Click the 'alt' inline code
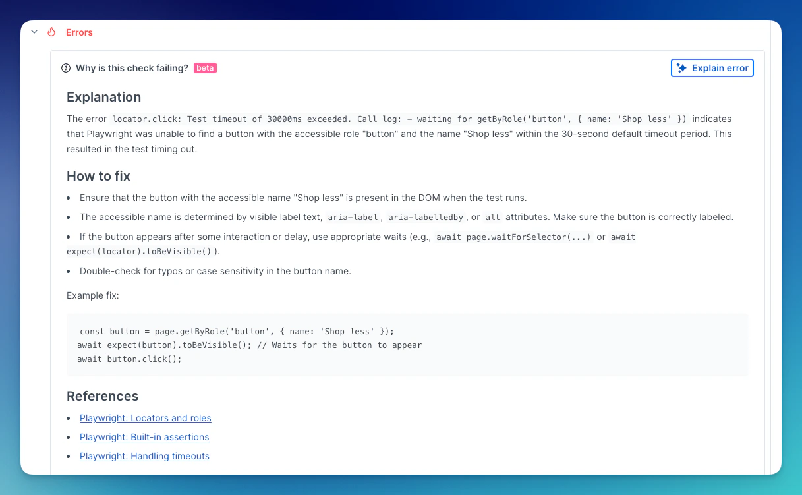 (x=493, y=217)
